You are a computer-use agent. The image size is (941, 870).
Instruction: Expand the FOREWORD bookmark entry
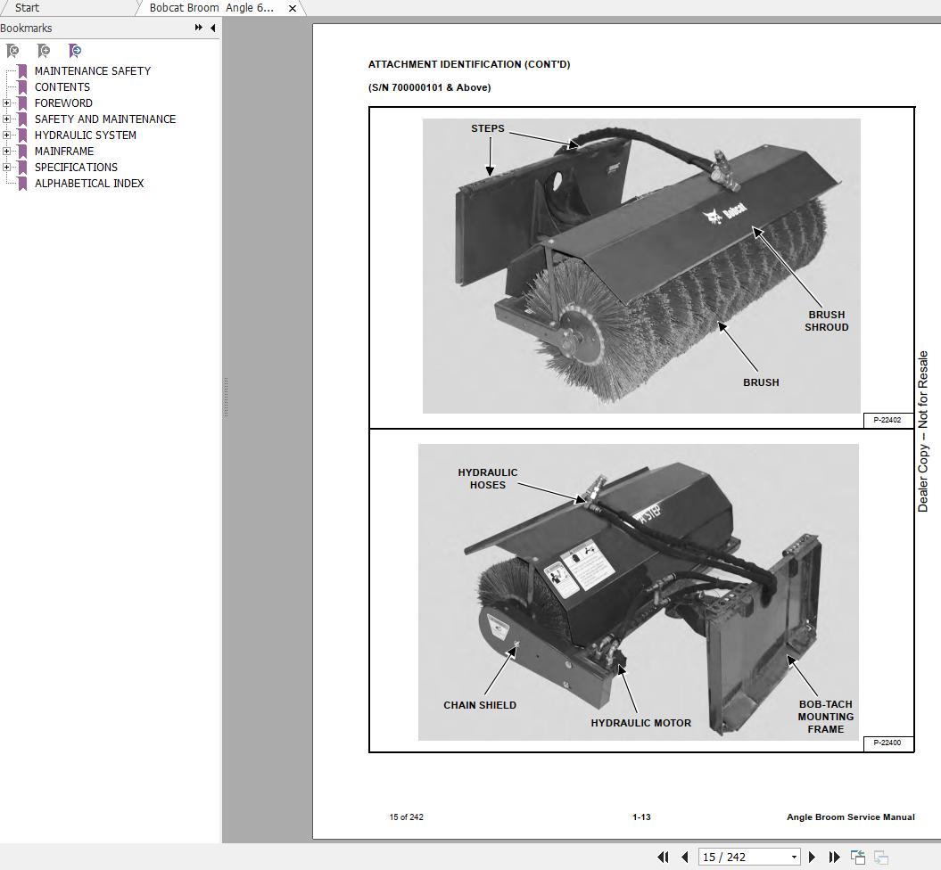(x=7, y=103)
